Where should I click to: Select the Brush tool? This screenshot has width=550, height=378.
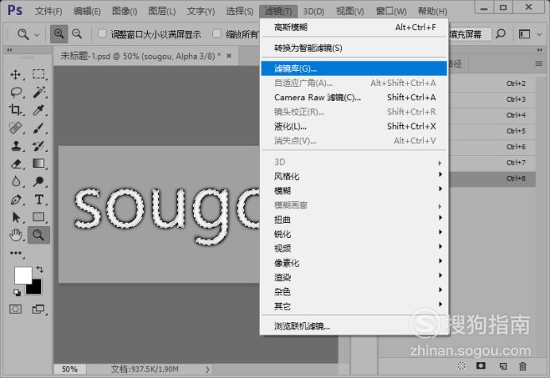38,128
